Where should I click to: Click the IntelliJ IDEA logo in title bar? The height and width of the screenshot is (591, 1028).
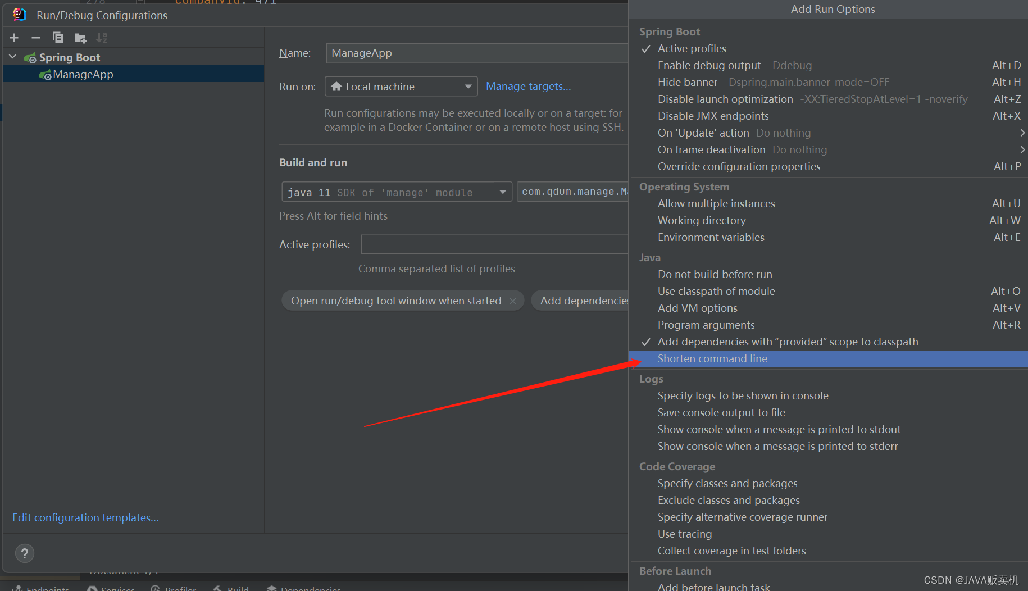[20, 15]
